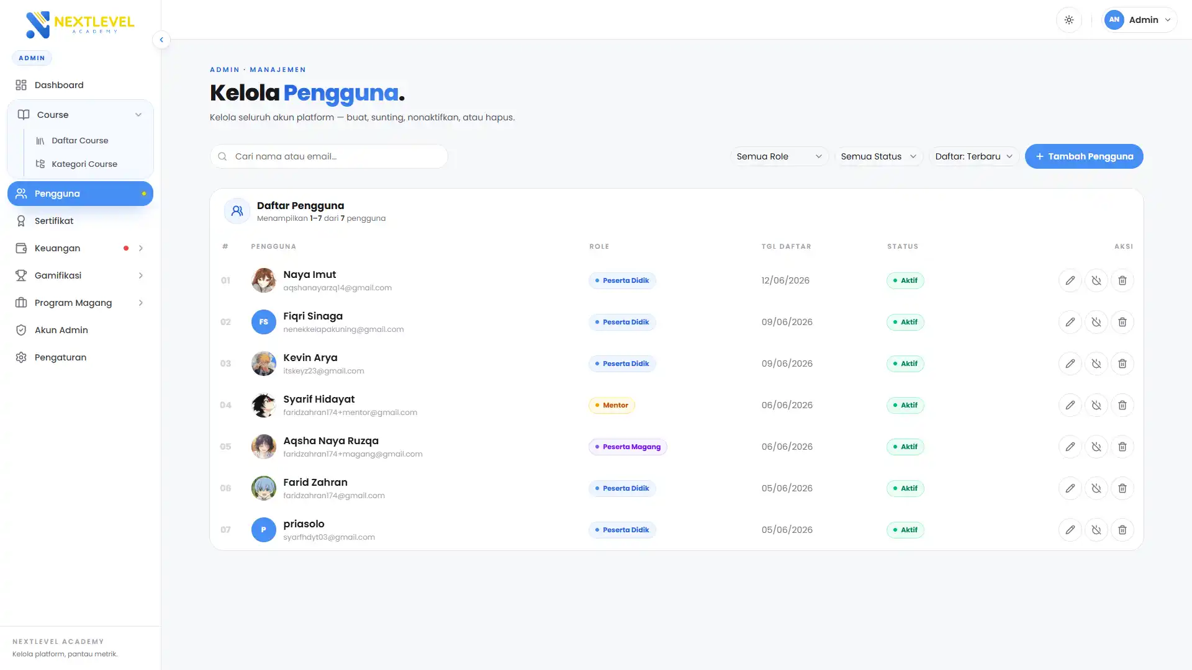This screenshot has width=1192, height=670.
Task: Edit priasolo using pencil icon
Action: (1070, 530)
